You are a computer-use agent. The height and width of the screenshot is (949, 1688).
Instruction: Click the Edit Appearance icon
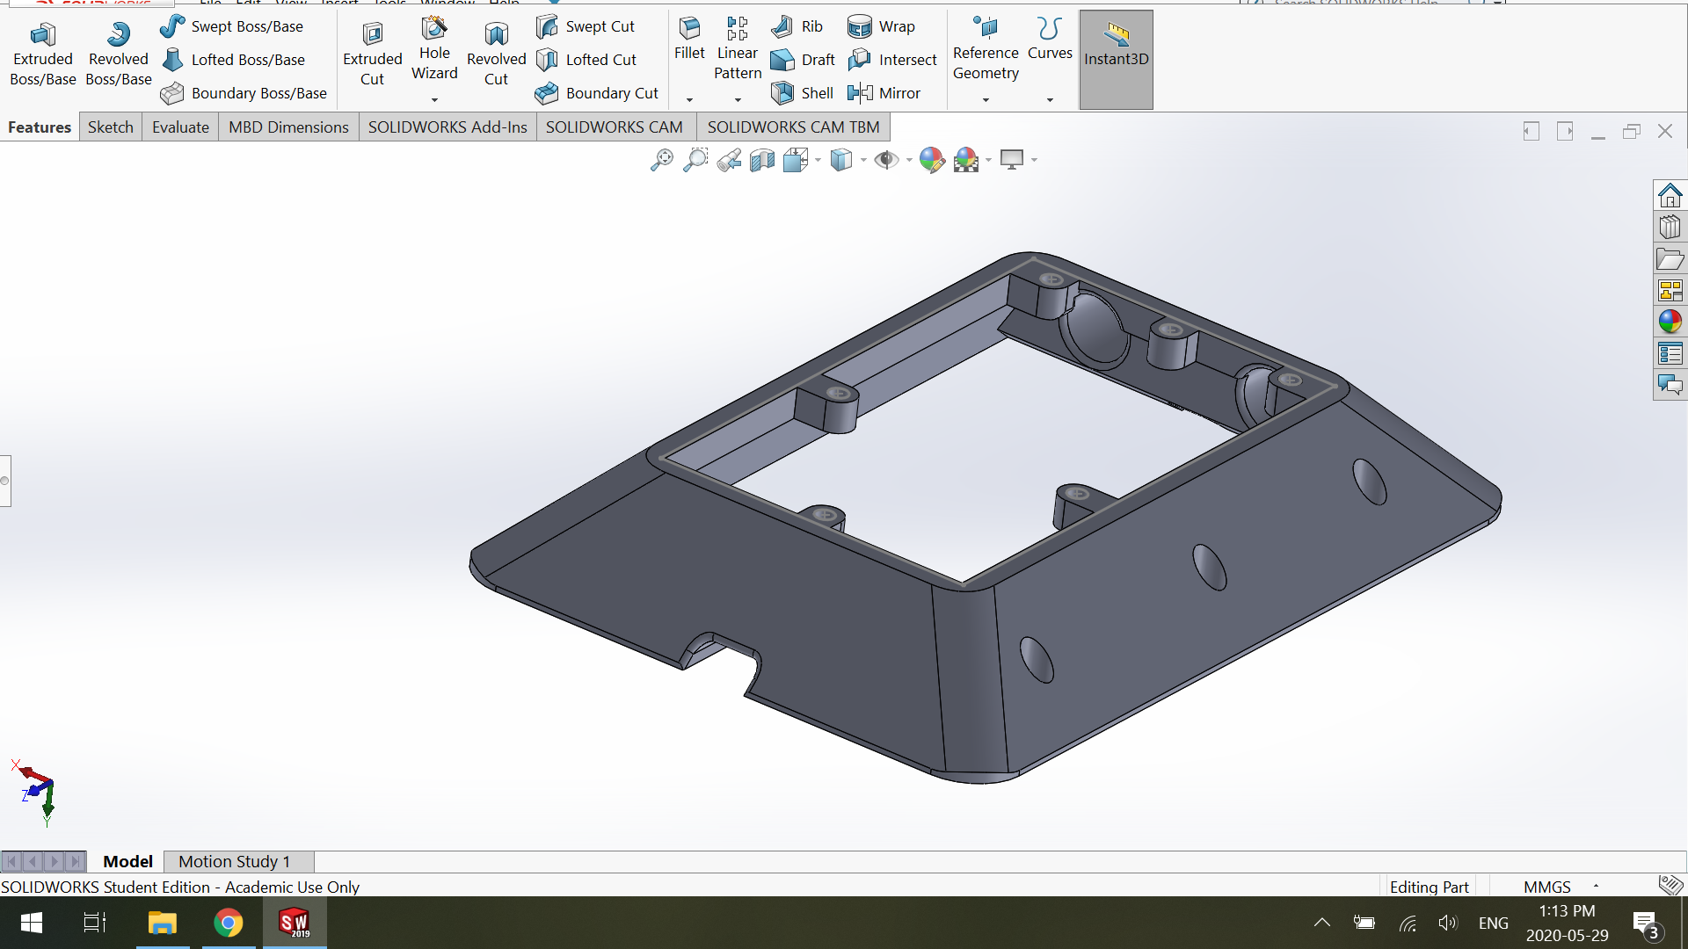tap(931, 160)
